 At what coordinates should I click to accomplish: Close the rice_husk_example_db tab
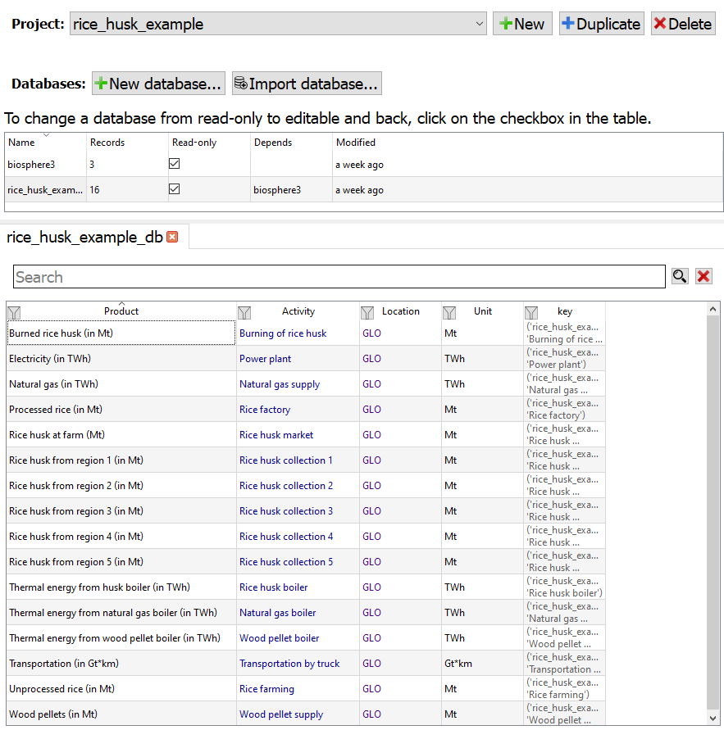coord(172,237)
